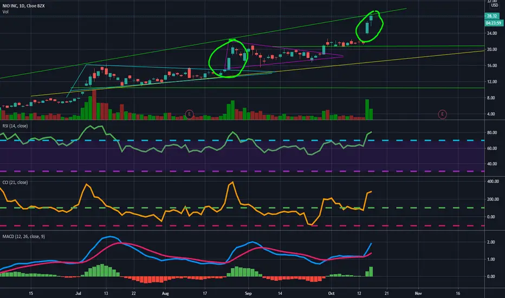Click the earnings E marker near August
Viewport: 505px width, 298px height.
(190, 114)
